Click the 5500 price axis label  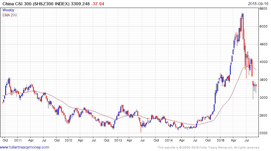click(263, 9)
